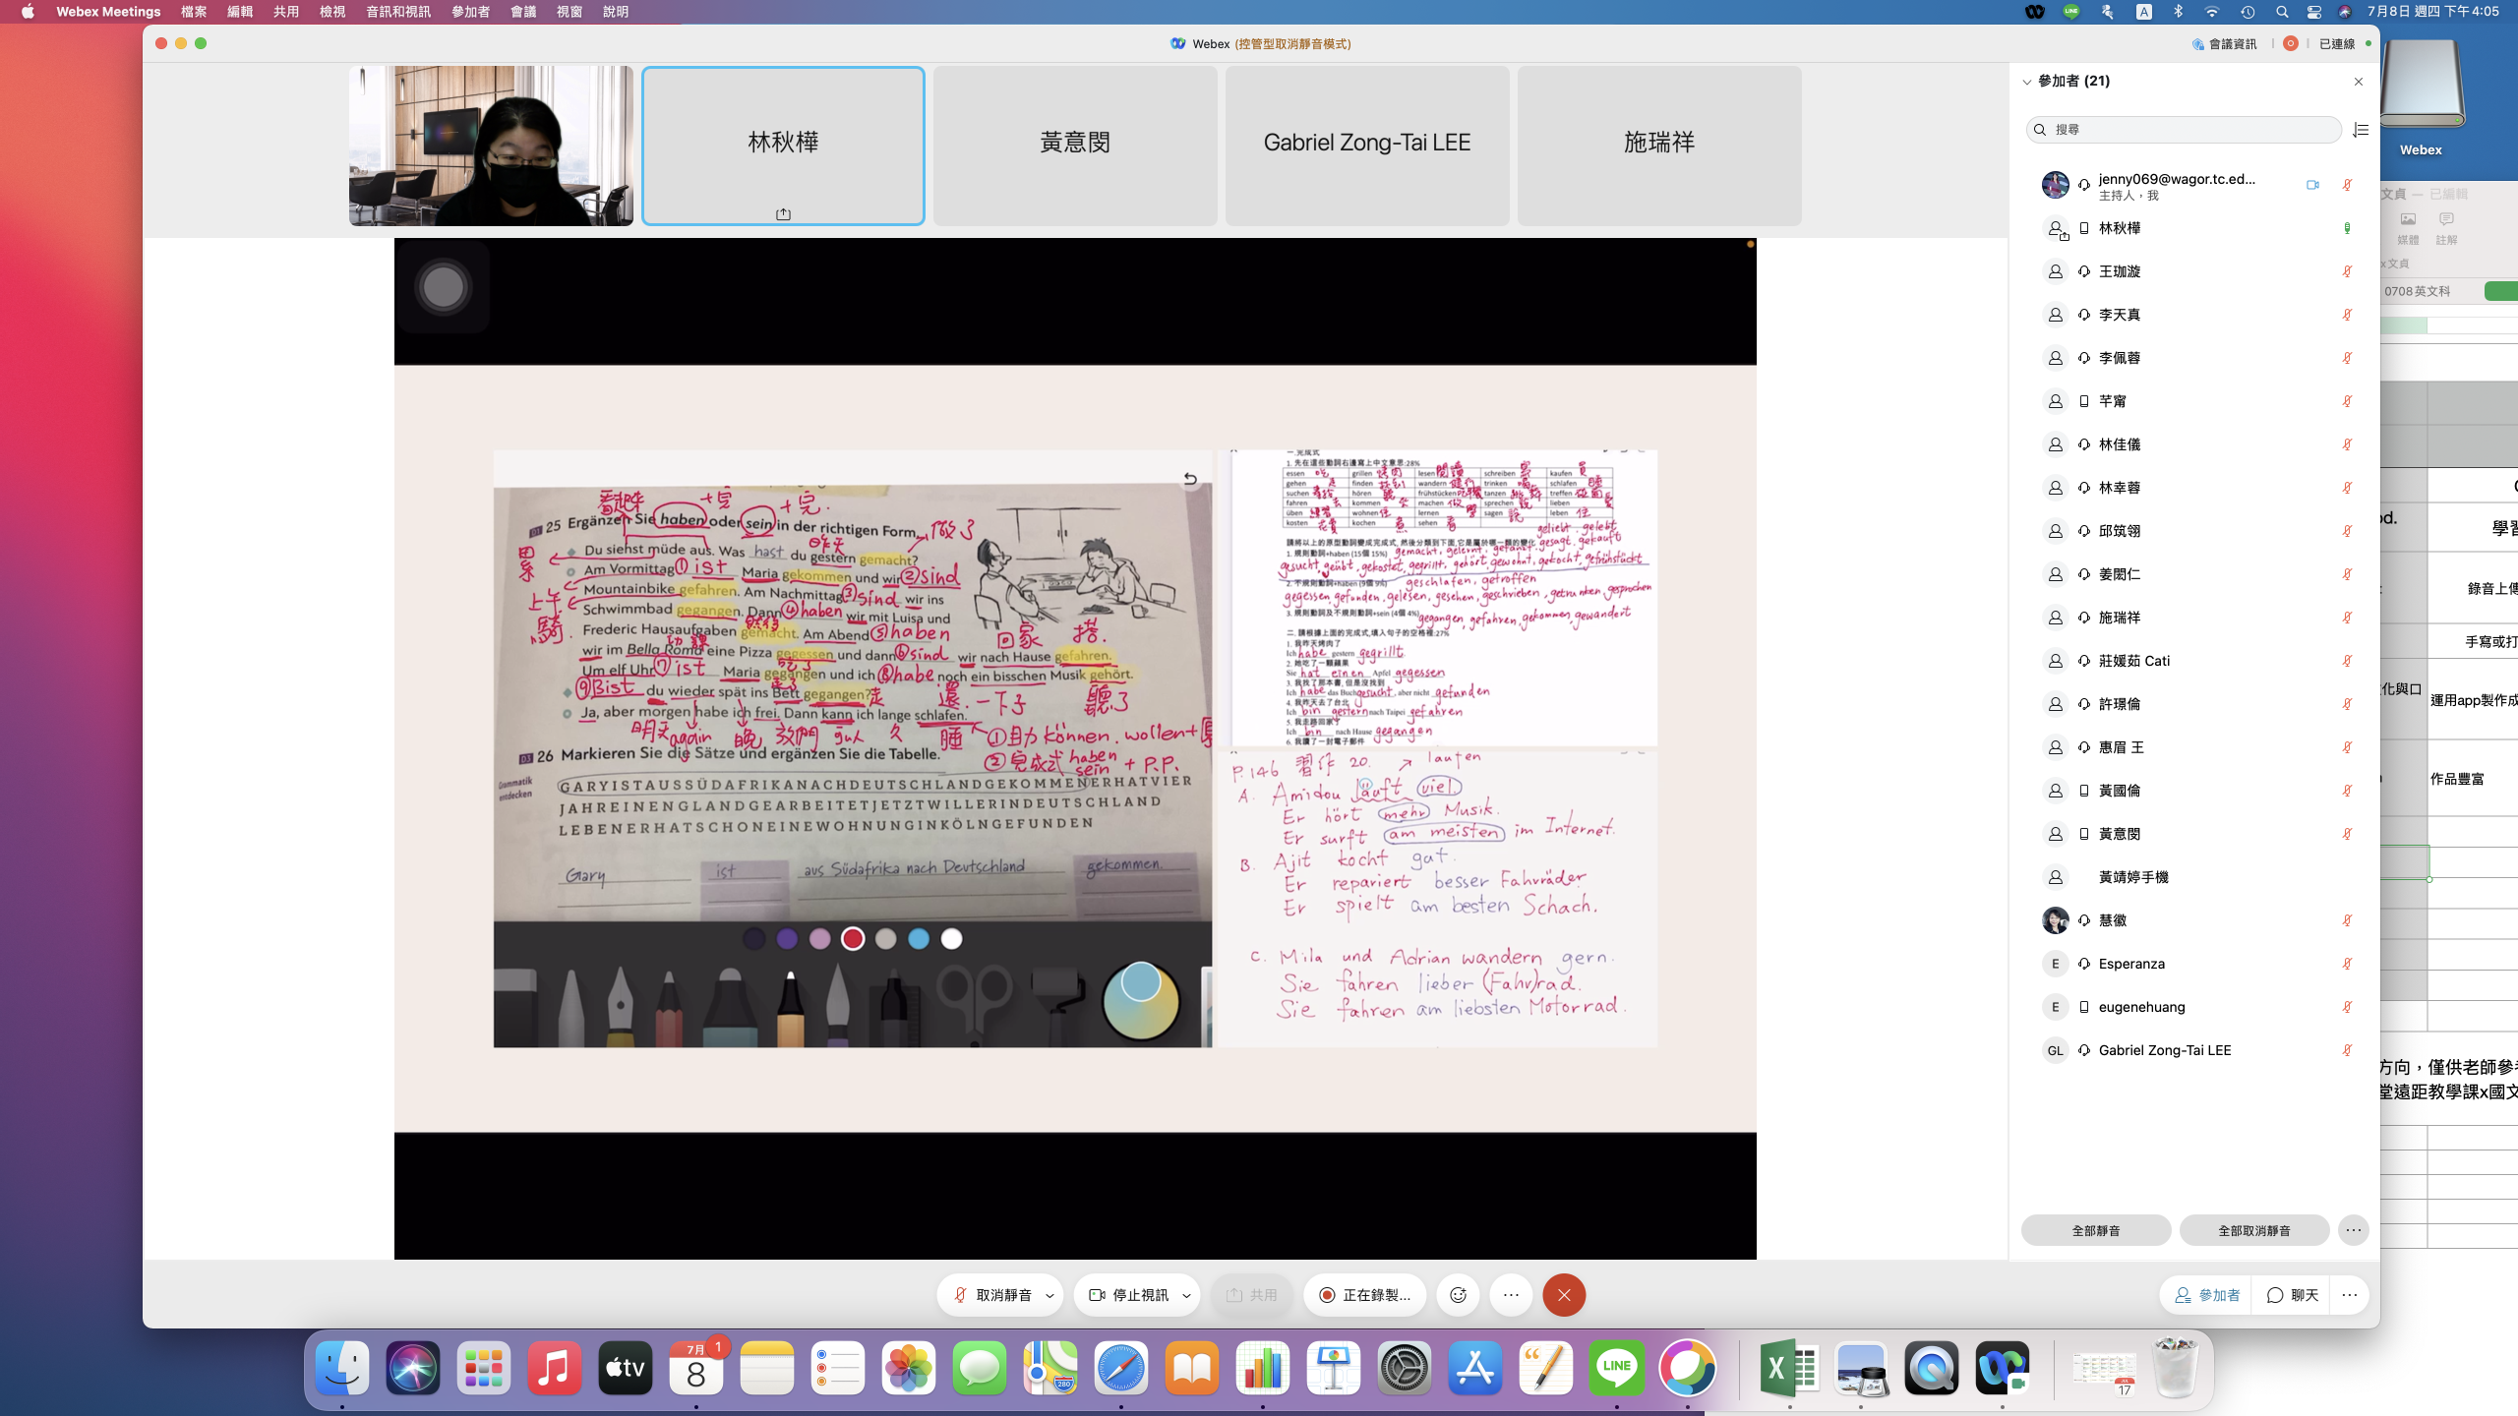Expand audio options arrow beside 取消靜音
2518x1416 pixels.
pos(1049,1295)
